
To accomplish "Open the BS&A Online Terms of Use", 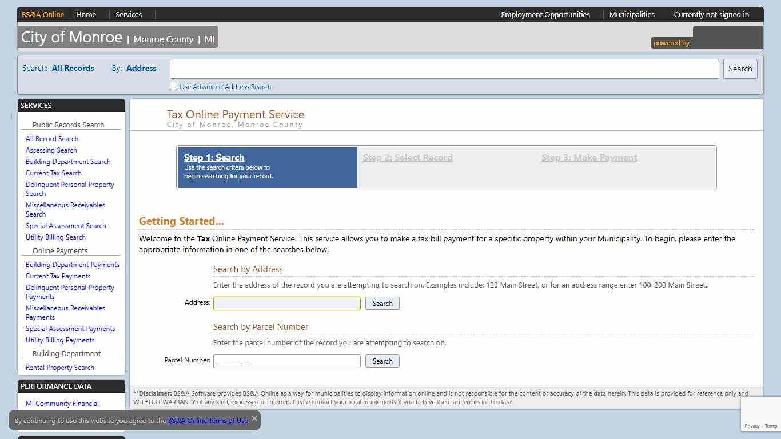I will coord(208,420).
